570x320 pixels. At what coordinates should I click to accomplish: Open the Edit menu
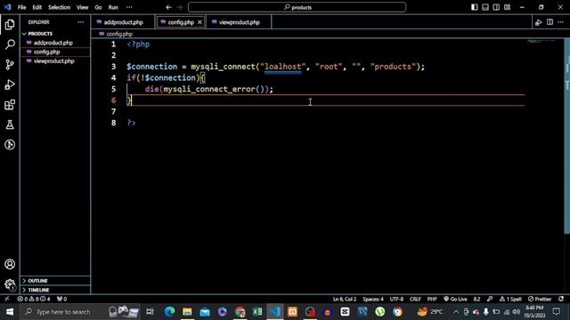coord(37,7)
